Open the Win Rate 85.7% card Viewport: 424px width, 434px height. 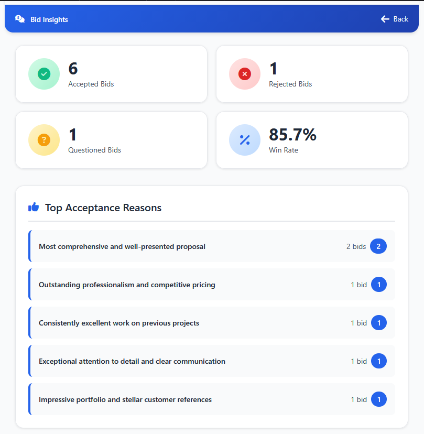click(x=311, y=140)
